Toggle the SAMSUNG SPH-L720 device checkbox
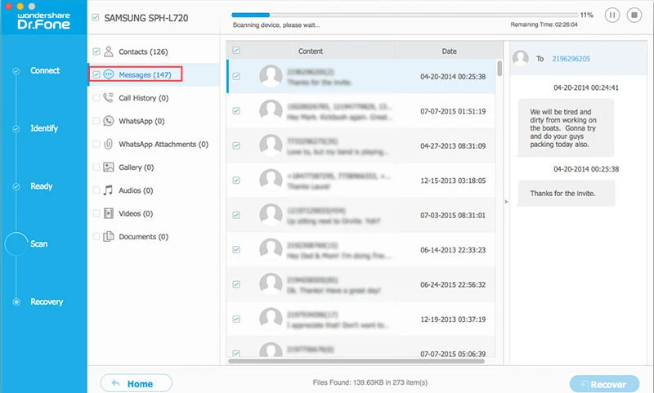Viewport: 654px width, 393px height. [96, 17]
